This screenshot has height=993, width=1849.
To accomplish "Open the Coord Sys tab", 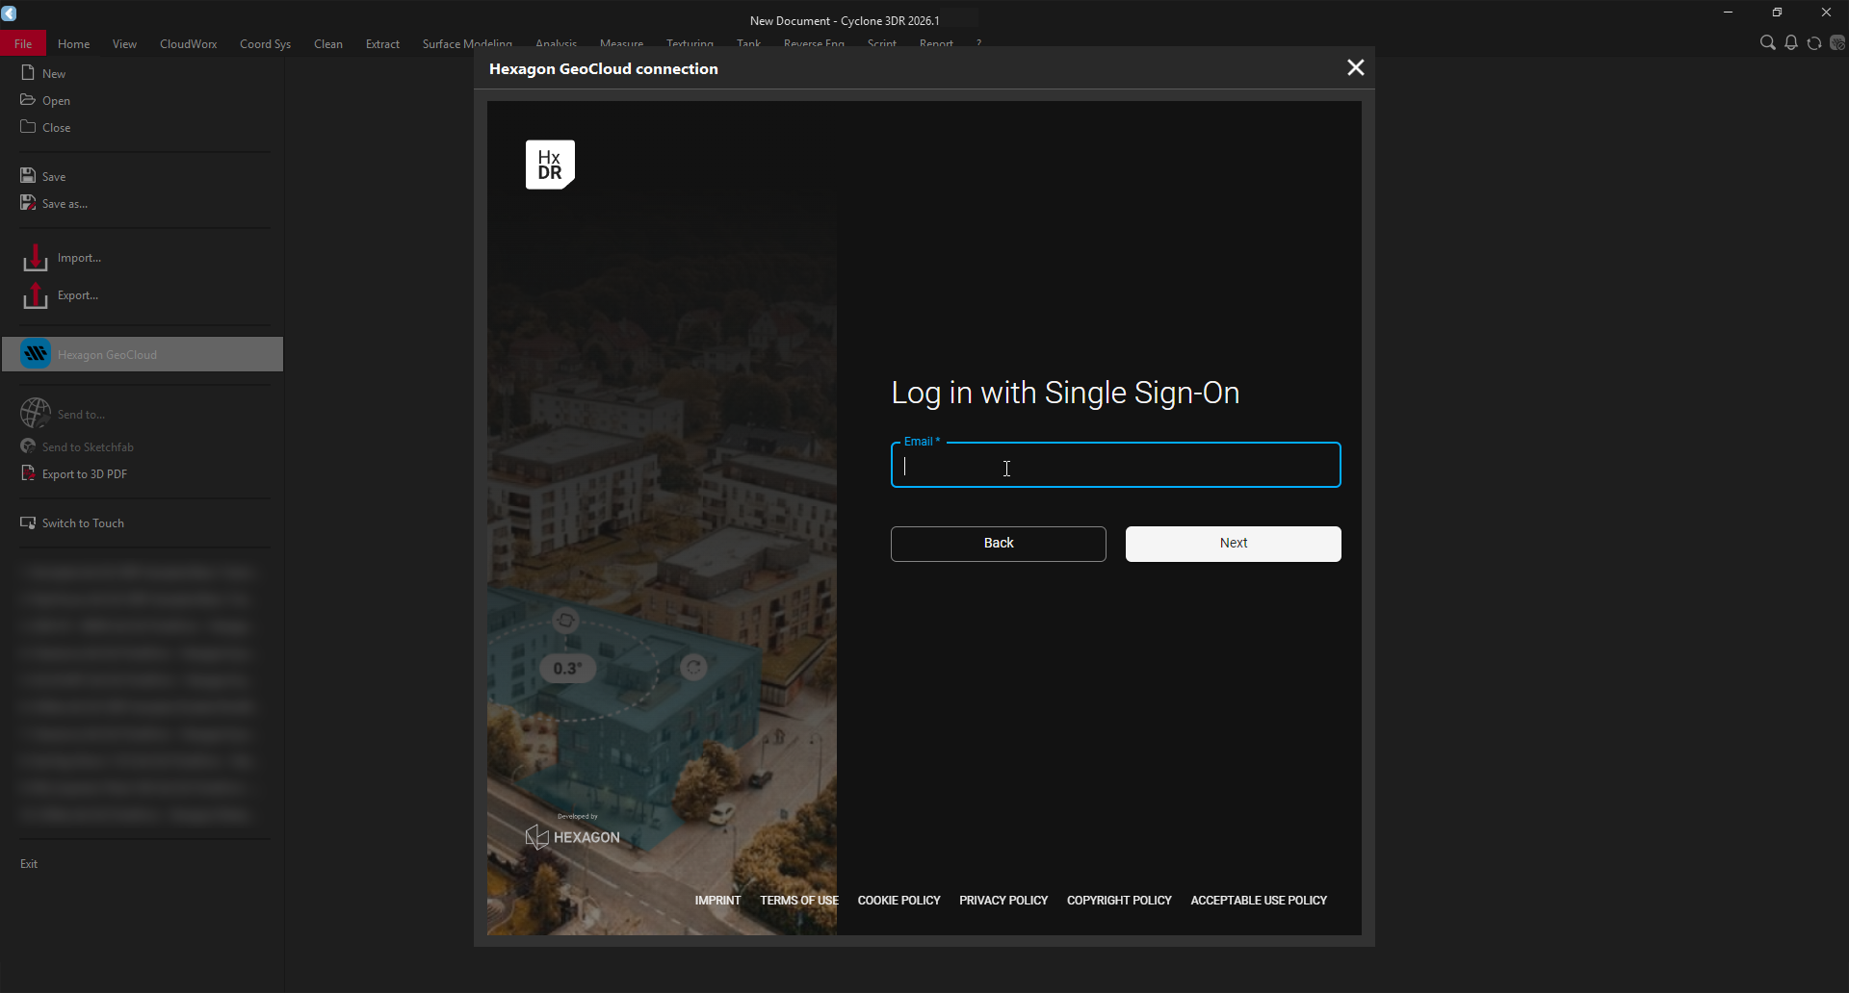I will point(266,43).
